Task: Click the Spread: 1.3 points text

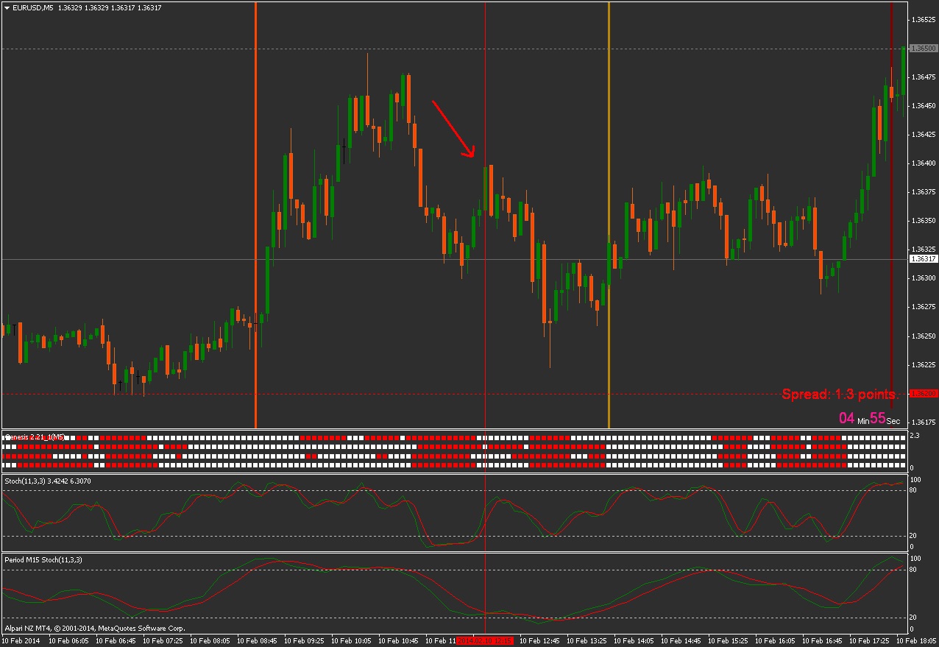Action: point(840,395)
